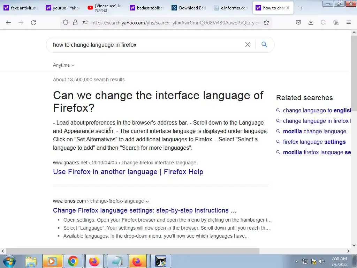This screenshot has height=268, width=357.
Task: Click the padlock site security icon
Action: coord(75,22)
